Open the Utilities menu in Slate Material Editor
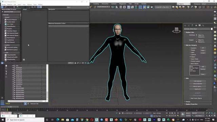The width and height of the screenshot is (217, 122). pyautogui.click(x=40, y=4)
